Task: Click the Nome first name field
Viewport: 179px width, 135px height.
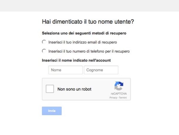Action: [65, 70]
